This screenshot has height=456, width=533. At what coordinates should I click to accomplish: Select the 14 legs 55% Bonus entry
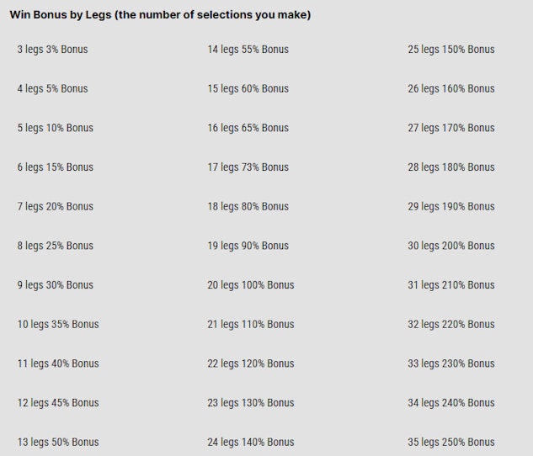[248, 50]
